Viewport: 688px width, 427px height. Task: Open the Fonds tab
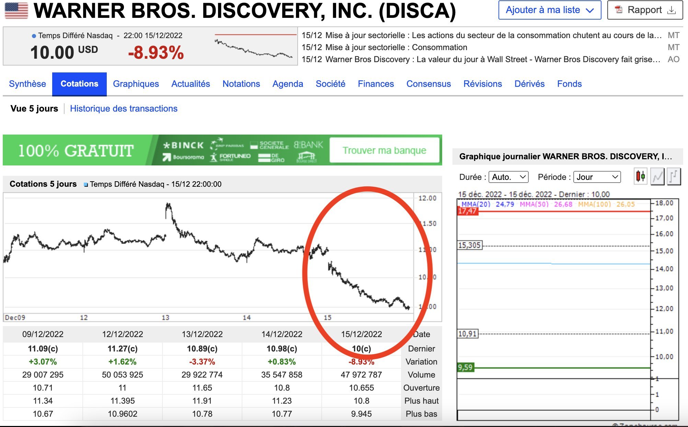click(x=569, y=84)
